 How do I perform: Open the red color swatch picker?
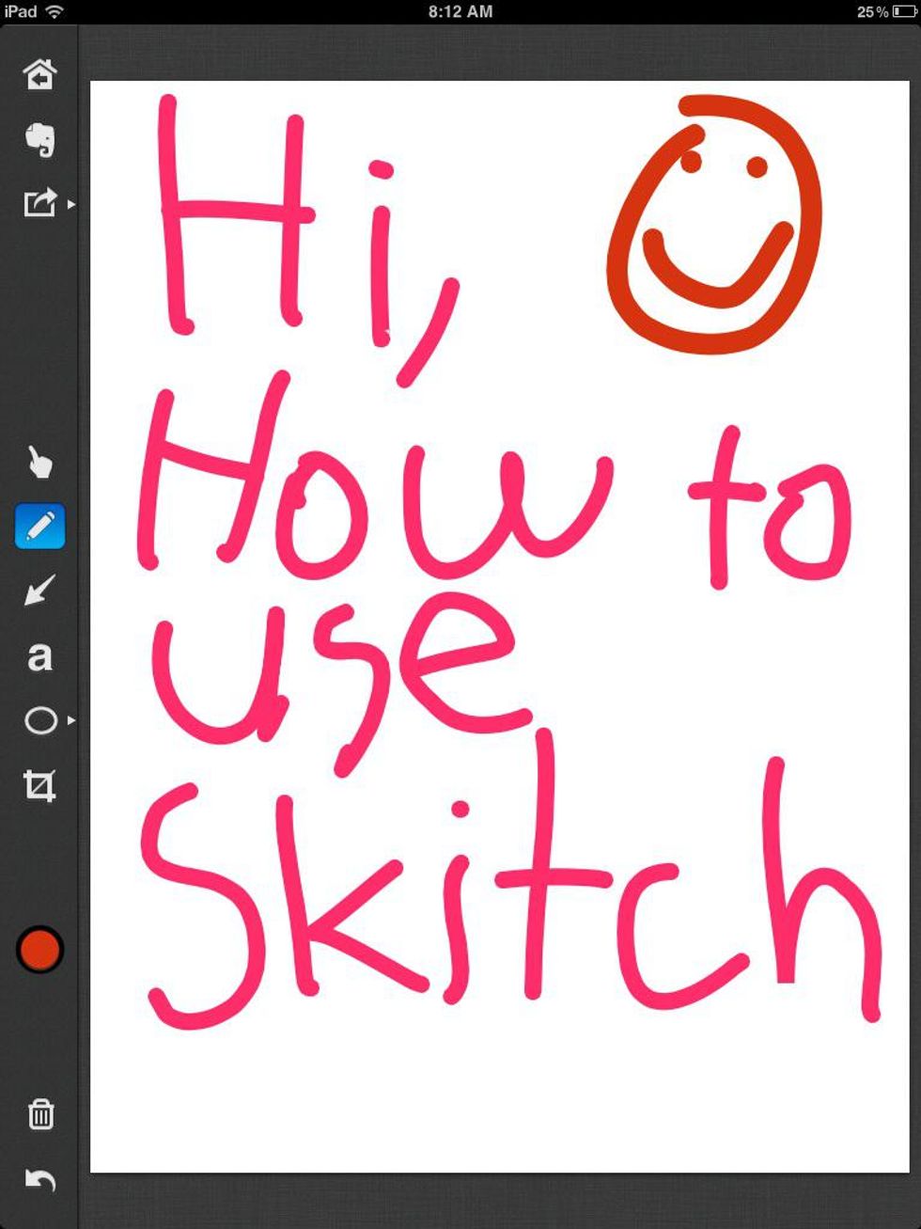tap(39, 950)
